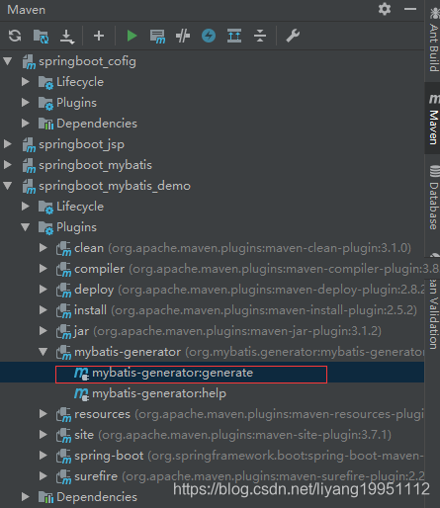Viewport: 440px width, 508px height.
Task: Select springboot_mybatis_demo project name
Action: pyautogui.click(x=115, y=186)
